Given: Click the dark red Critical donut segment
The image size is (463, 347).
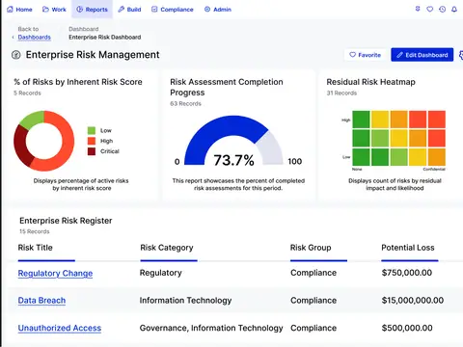Looking at the screenshot, I should tap(22, 146).
